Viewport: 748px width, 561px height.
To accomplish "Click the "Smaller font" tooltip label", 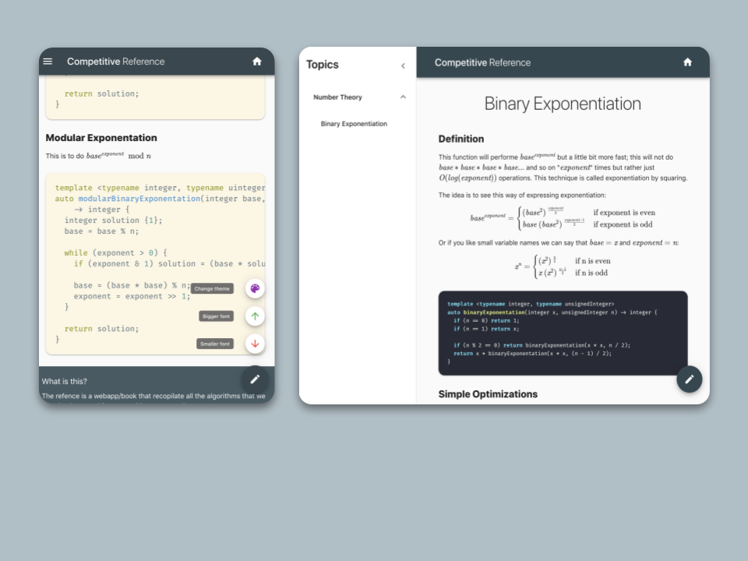I will [215, 344].
